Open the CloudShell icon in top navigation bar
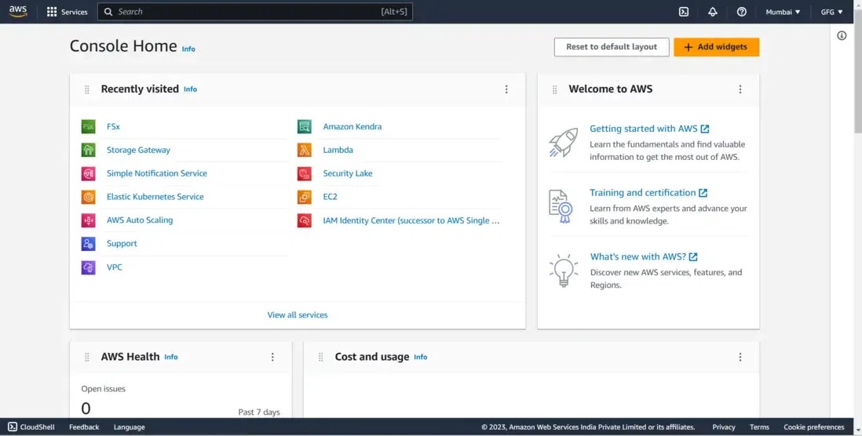 pos(684,12)
